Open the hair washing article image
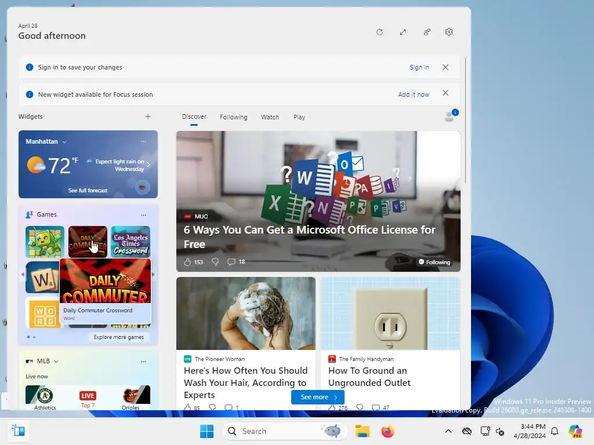Image resolution: width=594 pixels, height=445 pixels. pyautogui.click(x=246, y=313)
